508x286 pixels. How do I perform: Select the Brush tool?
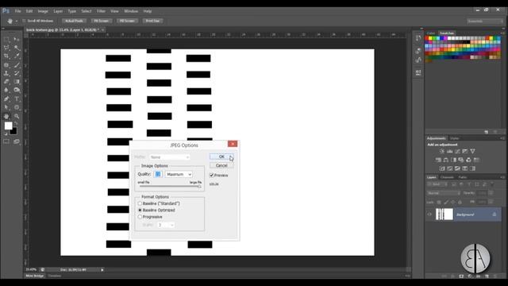[x=17, y=65]
